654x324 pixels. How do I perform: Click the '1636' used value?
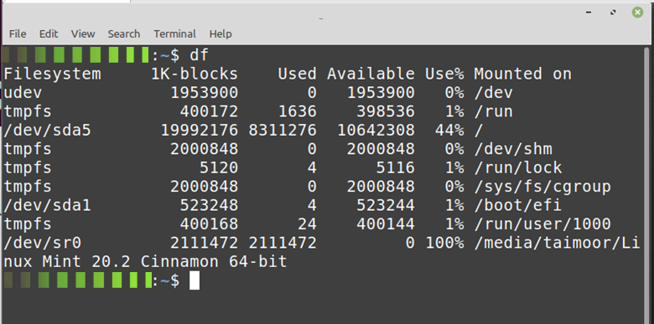coord(298,111)
